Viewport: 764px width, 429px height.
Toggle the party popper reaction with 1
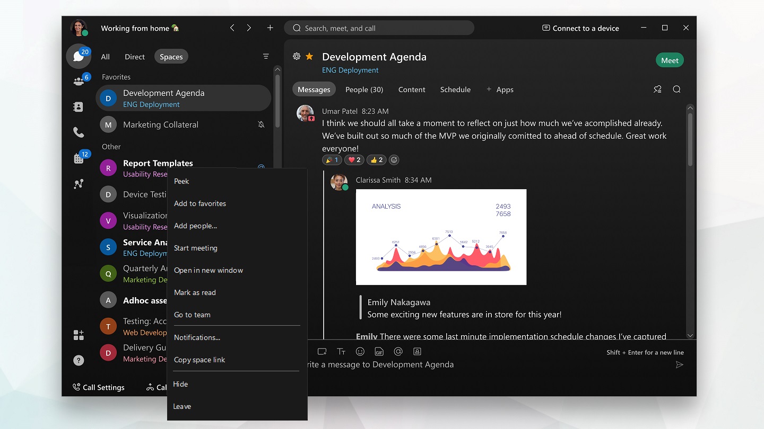(332, 160)
